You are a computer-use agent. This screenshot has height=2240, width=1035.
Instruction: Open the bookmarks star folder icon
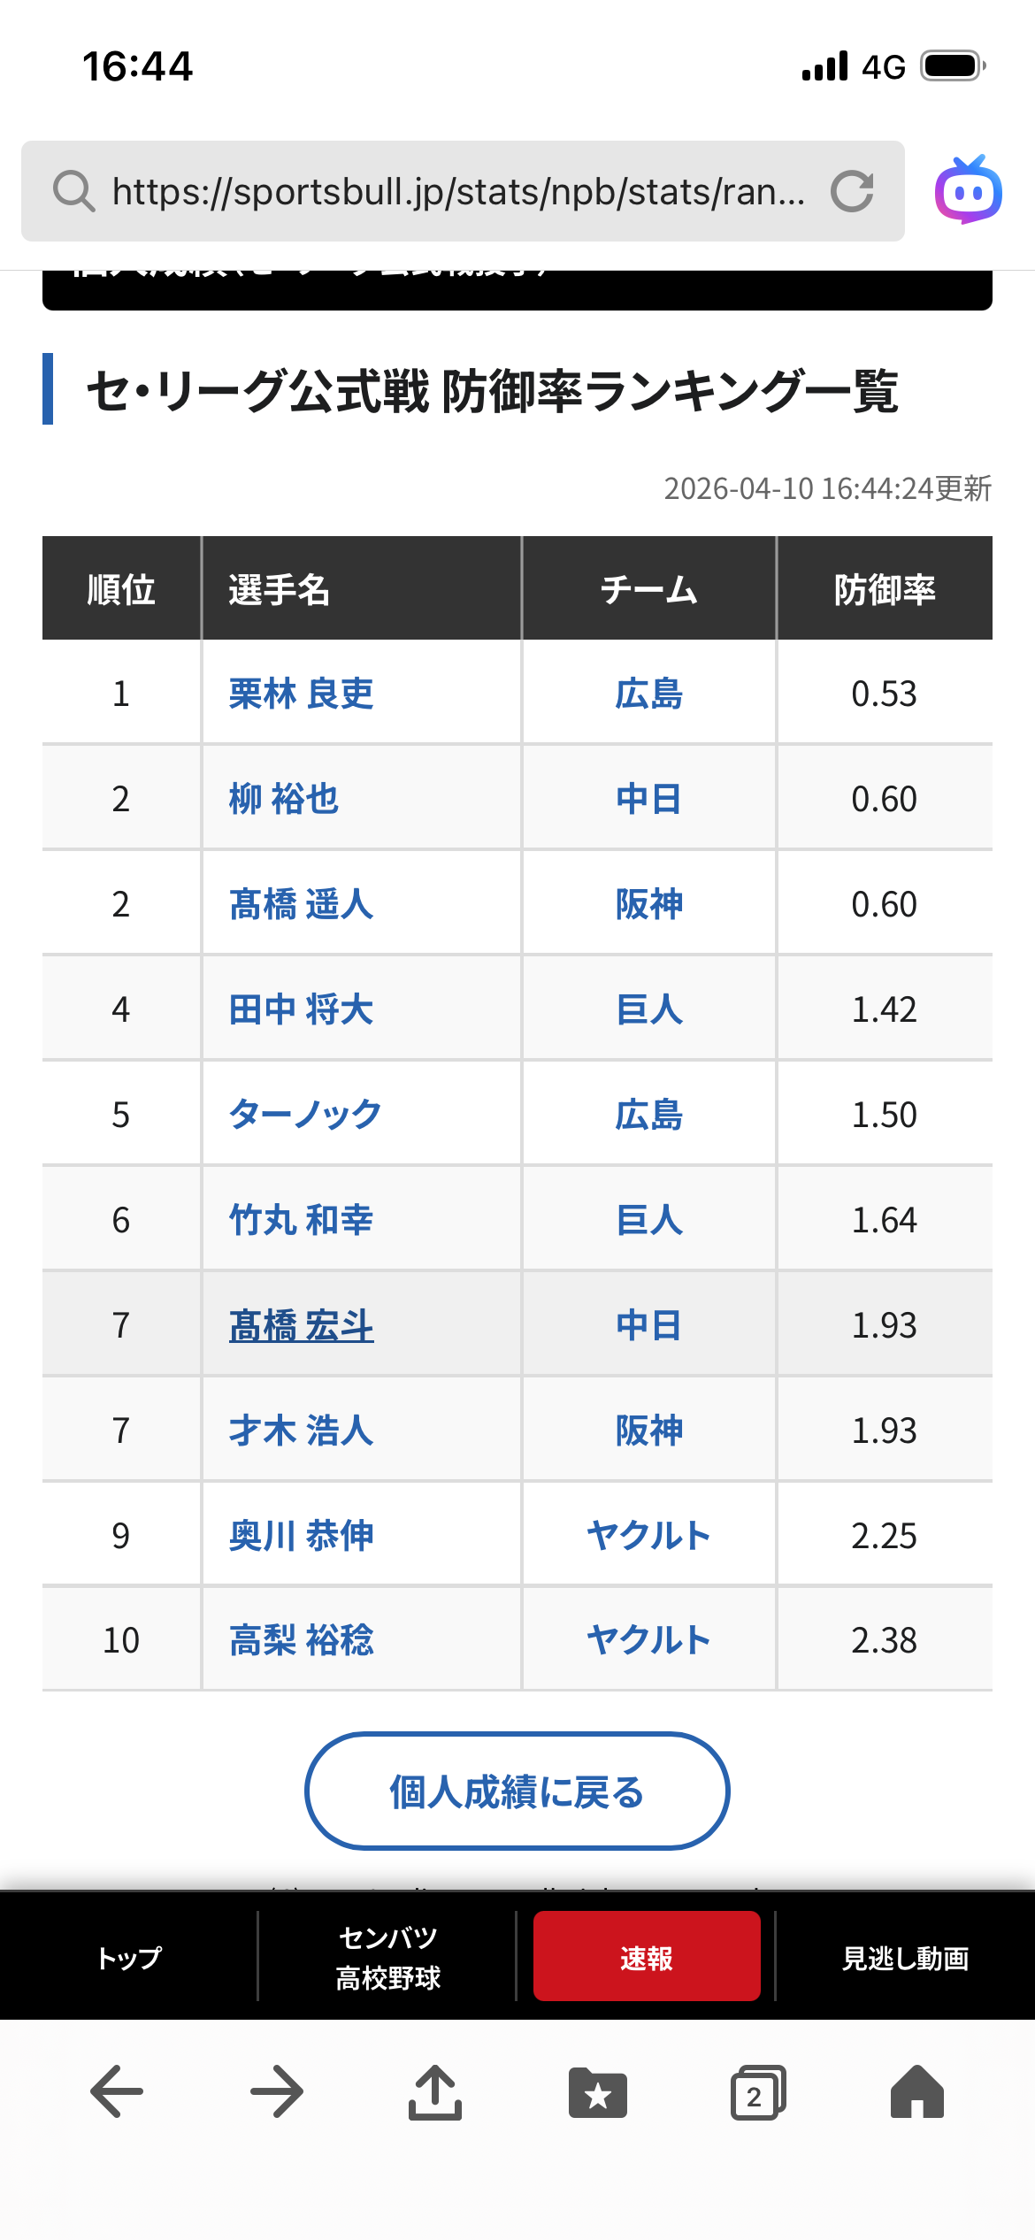point(598,2093)
